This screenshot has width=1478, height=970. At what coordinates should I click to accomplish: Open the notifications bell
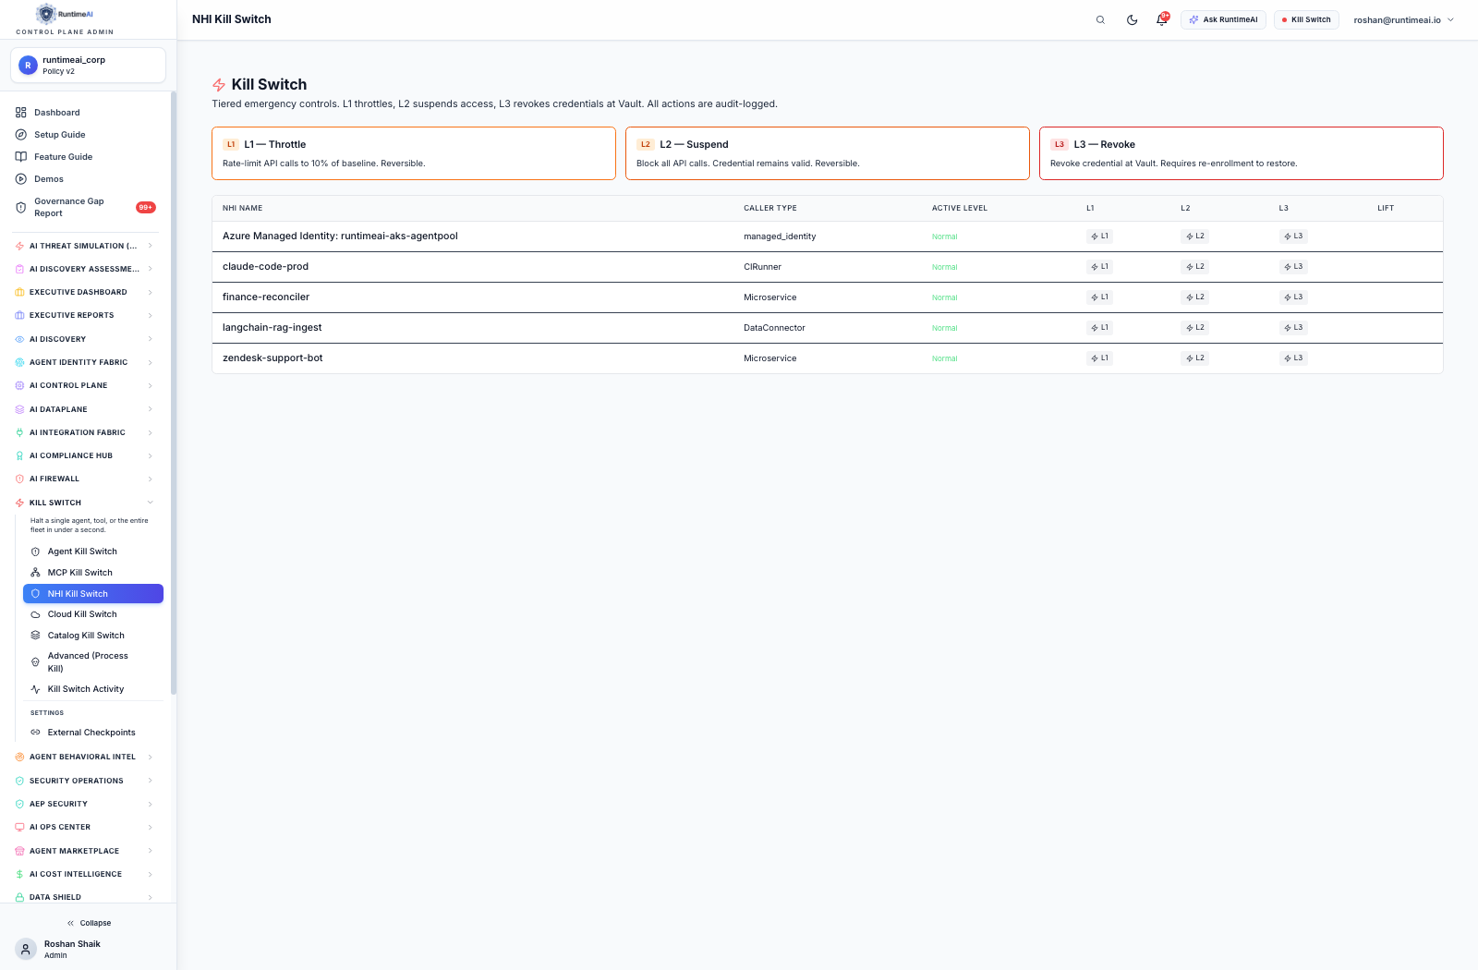1162,19
